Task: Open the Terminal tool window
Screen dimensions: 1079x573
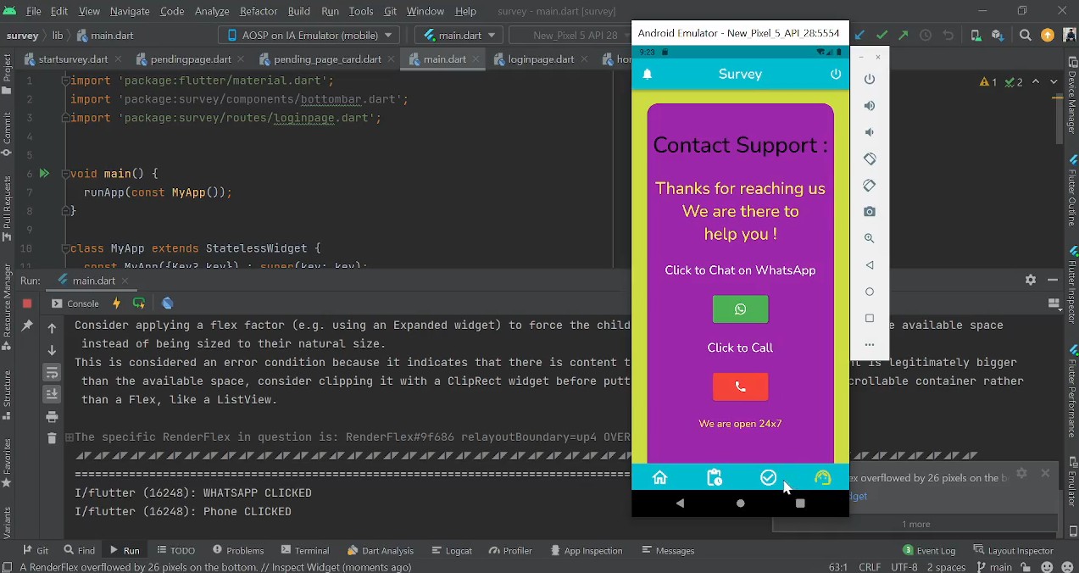Action: pyautogui.click(x=305, y=550)
